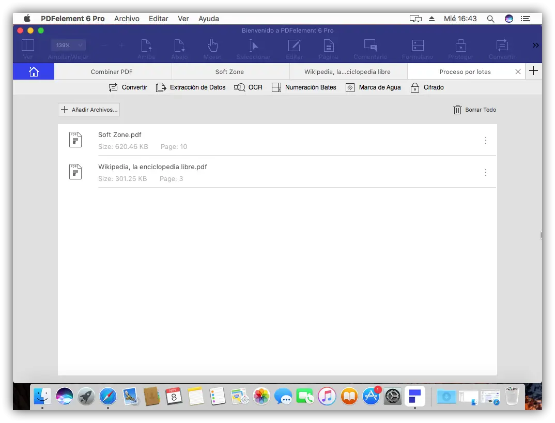Image resolution: width=555 pixels, height=423 pixels.
Task: Choose the Seleccionar cursor tool
Action: point(253,46)
